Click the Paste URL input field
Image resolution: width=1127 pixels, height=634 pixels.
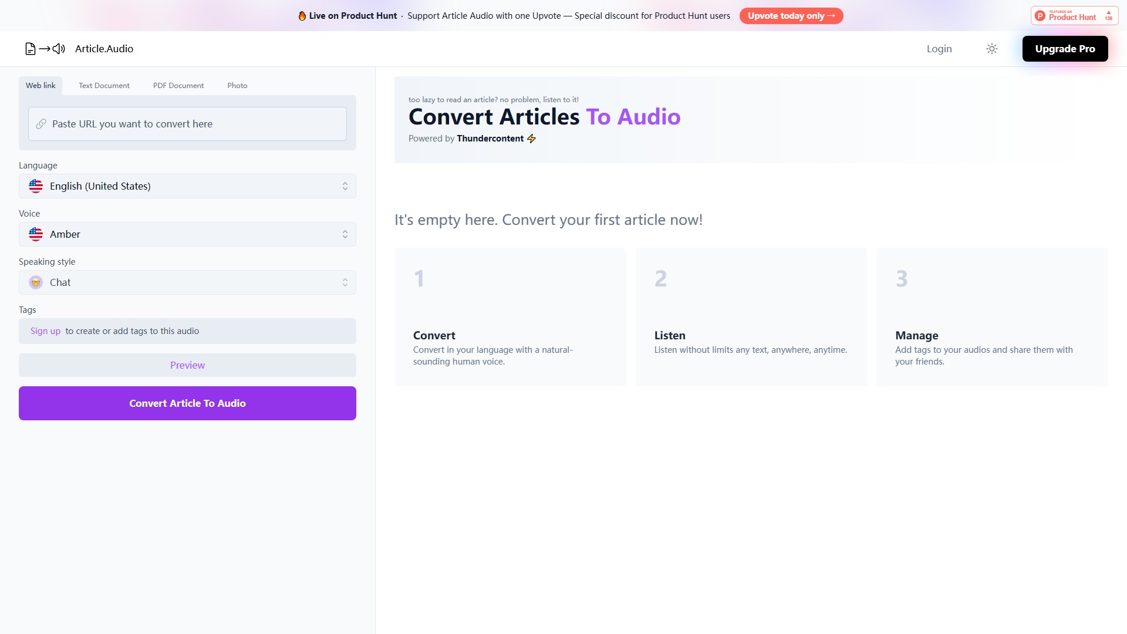click(187, 123)
